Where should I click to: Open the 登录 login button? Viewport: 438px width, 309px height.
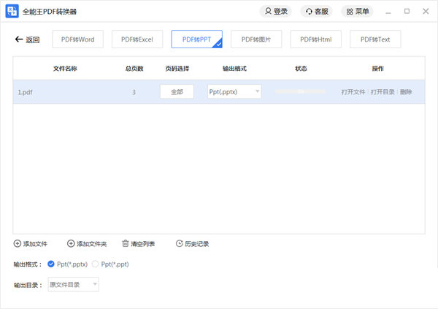click(x=276, y=12)
